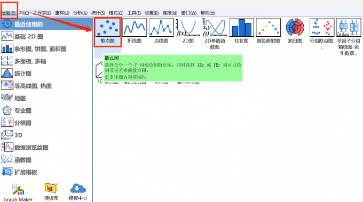Screen dimensions: 363x202
Task: Launch Graph Maker
Action: [18, 192]
